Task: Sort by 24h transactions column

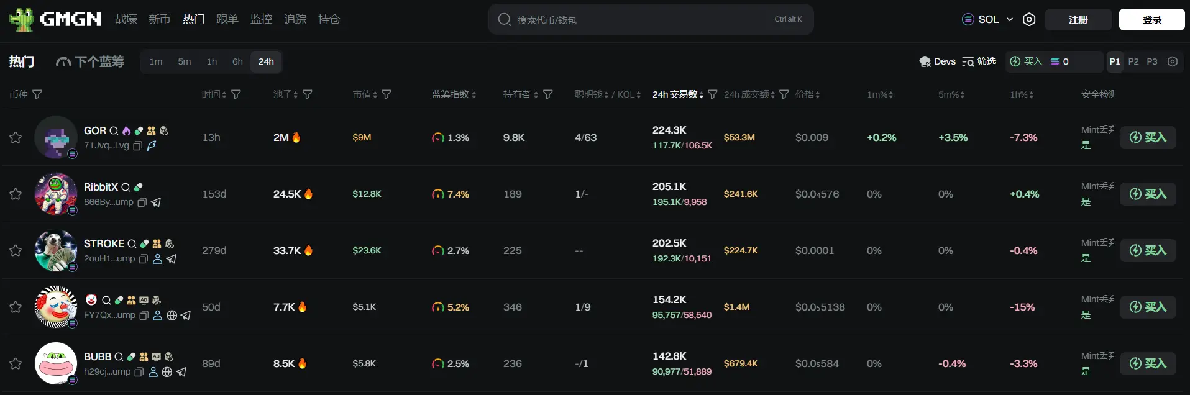Action: coord(677,94)
